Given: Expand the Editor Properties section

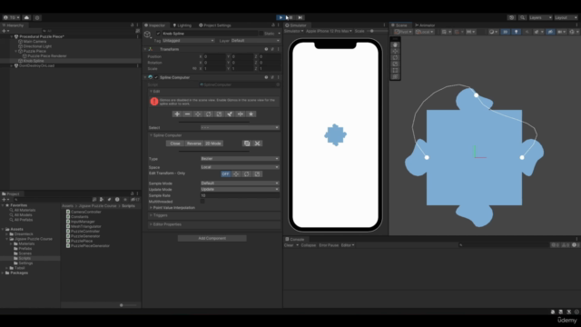Looking at the screenshot, I should tap(167, 224).
